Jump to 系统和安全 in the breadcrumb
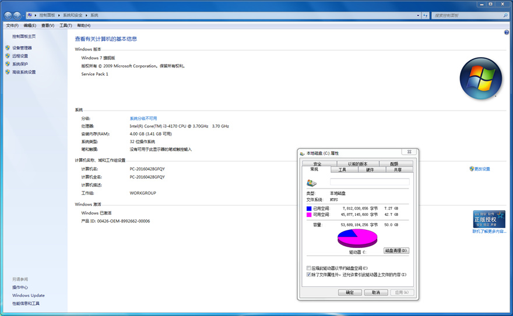The height and width of the screenshot is (316, 513). [x=73, y=15]
